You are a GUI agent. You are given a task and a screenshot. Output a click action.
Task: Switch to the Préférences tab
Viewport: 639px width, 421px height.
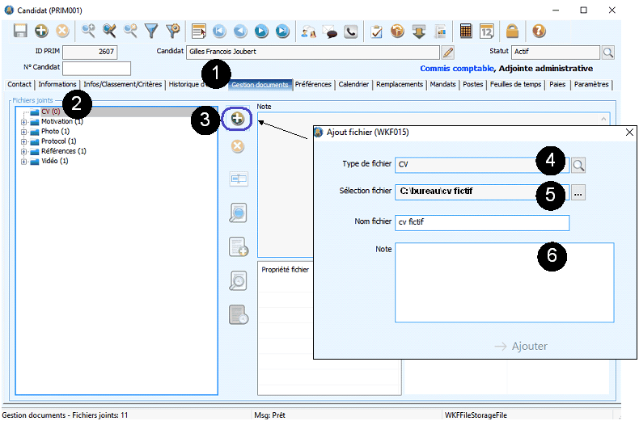[x=313, y=84]
